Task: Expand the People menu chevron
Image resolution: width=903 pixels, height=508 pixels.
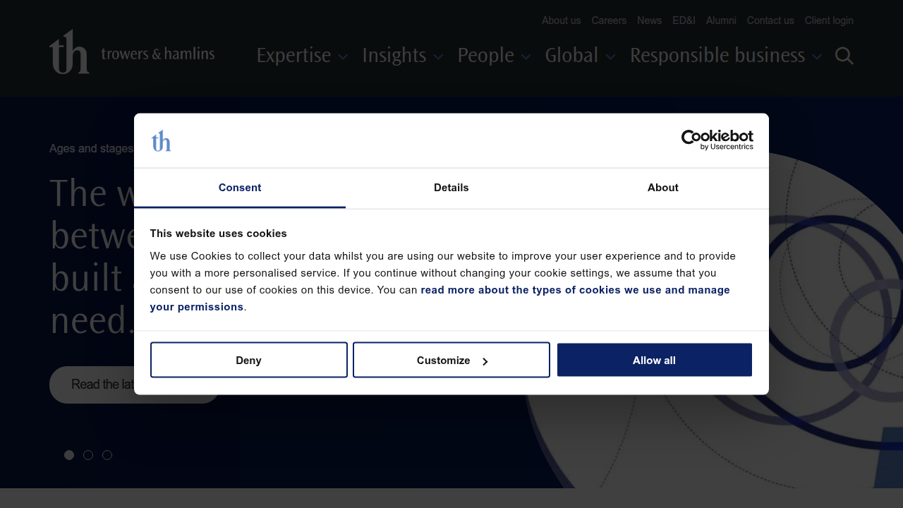Action: coord(526,57)
